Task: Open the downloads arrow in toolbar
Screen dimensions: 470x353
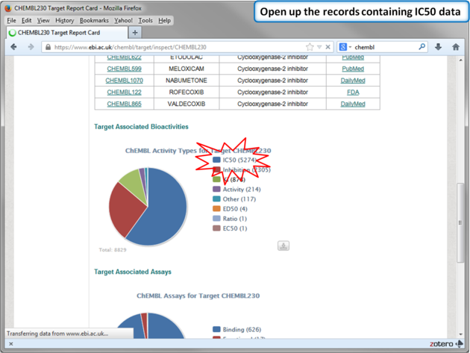Action: click(x=438, y=47)
